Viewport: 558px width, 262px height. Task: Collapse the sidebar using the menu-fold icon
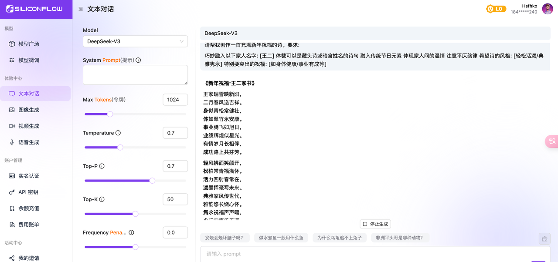(81, 9)
